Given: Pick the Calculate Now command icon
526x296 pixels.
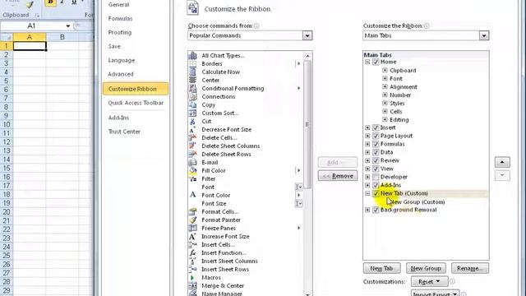Looking at the screenshot, I should pyautogui.click(x=193, y=72).
